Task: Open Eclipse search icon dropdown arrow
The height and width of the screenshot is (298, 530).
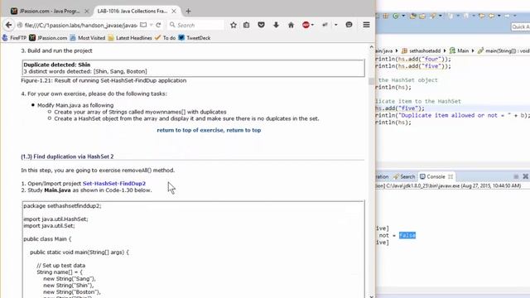Action: tap(440, 16)
